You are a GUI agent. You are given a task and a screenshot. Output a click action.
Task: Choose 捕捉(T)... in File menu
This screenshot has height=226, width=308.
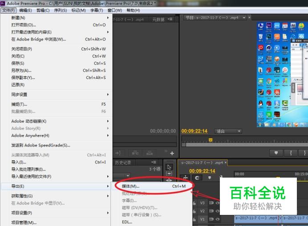coord(56,104)
